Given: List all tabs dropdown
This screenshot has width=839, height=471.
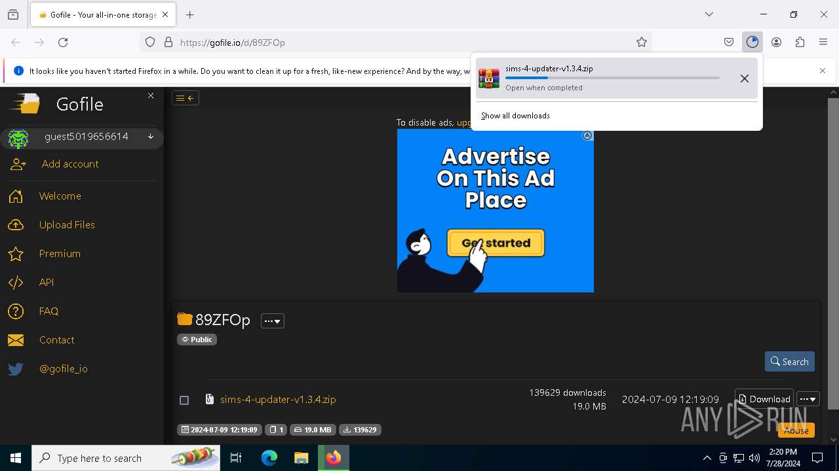Looking at the screenshot, I should [709, 14].
